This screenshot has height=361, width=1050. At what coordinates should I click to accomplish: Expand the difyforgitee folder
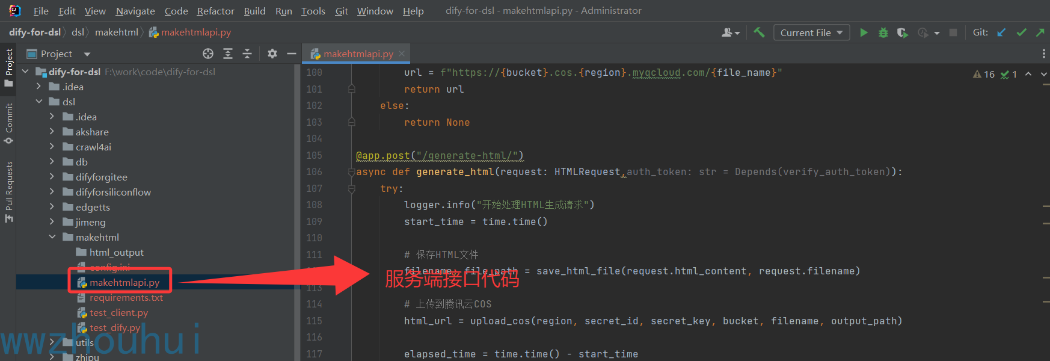click(x=52, y=177)
